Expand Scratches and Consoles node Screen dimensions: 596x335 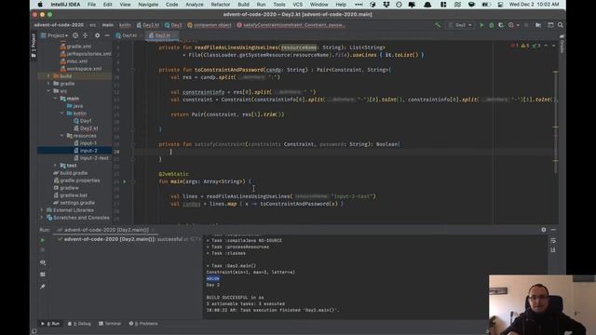coord(42,218)
